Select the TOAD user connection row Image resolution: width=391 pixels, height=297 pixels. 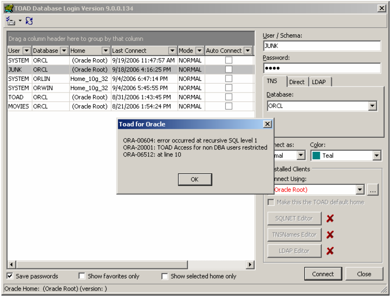tap(130, 97)
